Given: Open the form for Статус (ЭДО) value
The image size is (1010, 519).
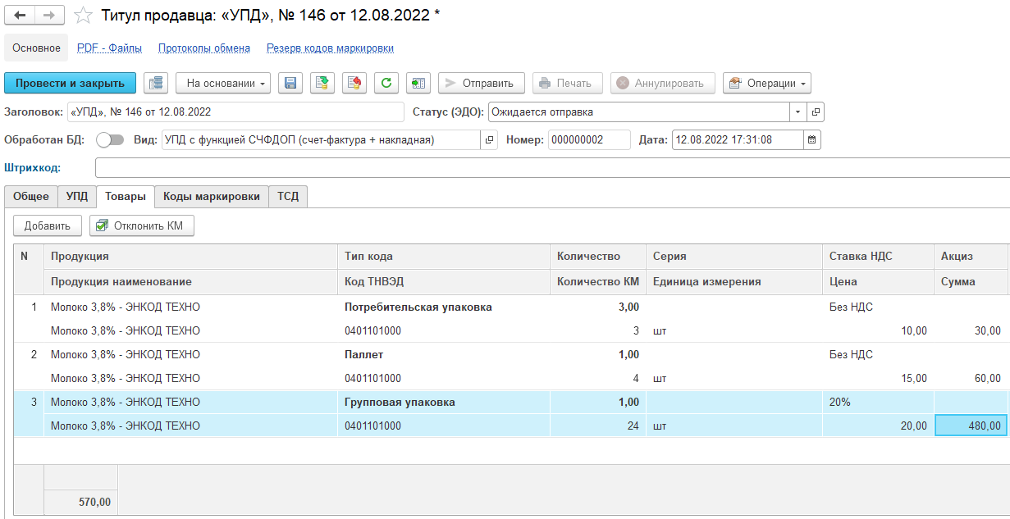Looking at the screenshot, I should pyautogui.click(x=816, y=112).
